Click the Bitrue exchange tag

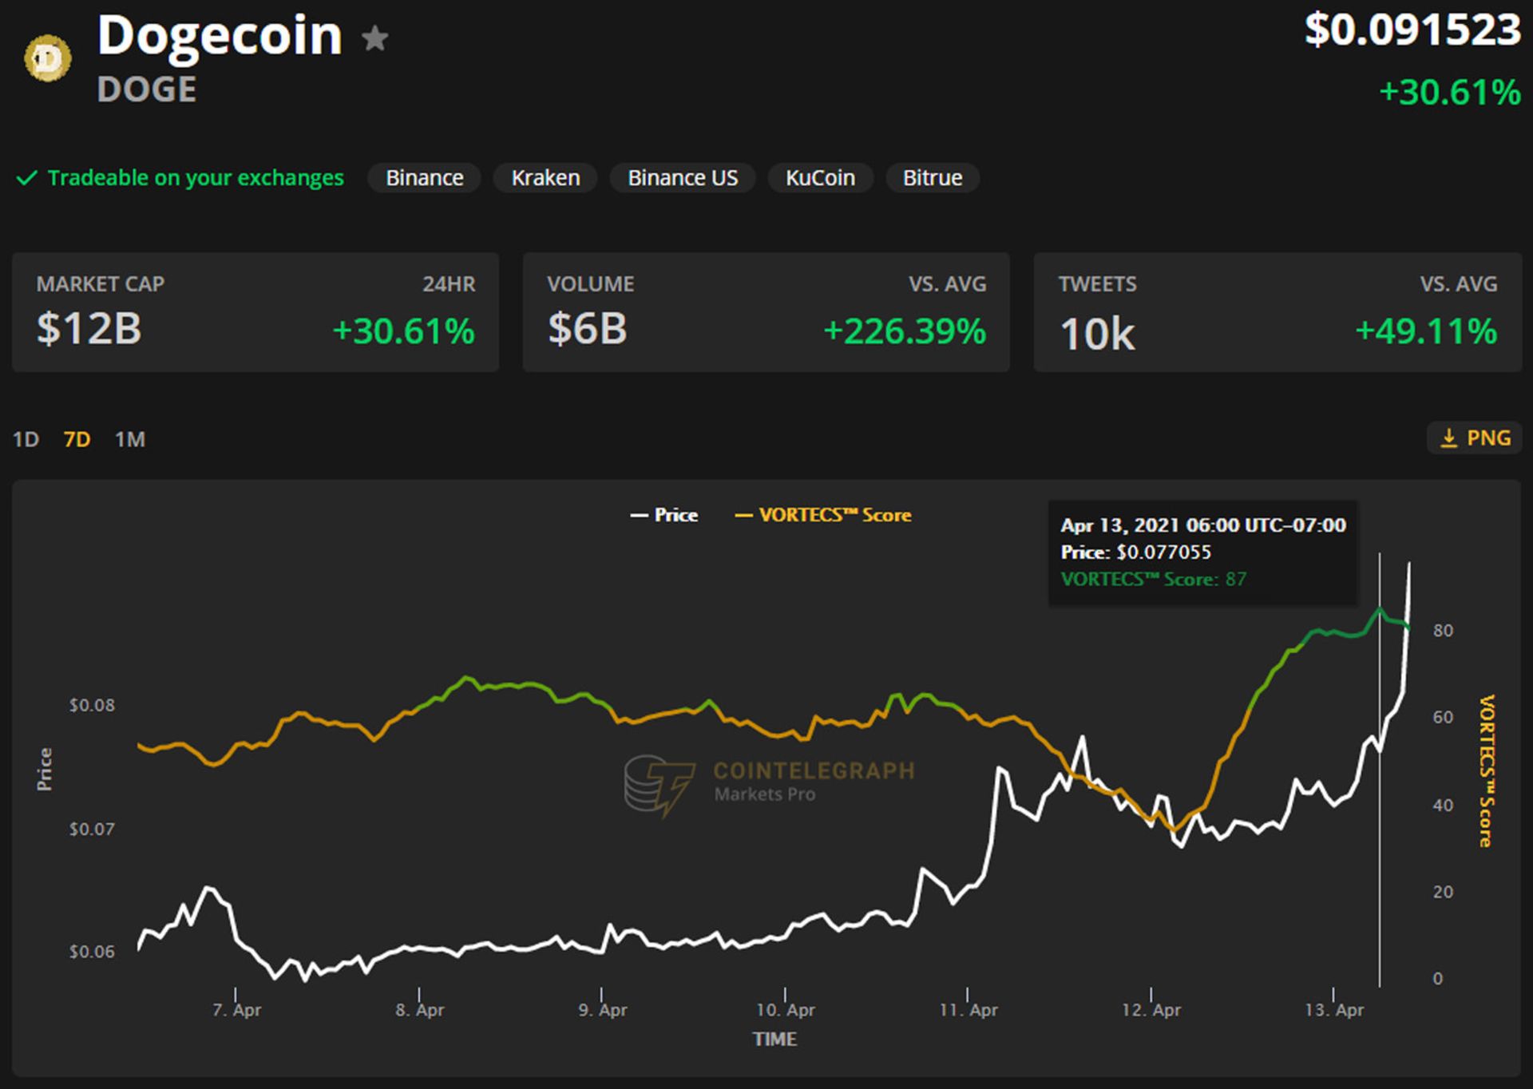tap(932, 177)
